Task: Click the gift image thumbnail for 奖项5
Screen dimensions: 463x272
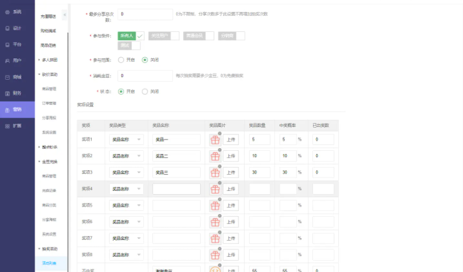Action: (x=215, y=206)
